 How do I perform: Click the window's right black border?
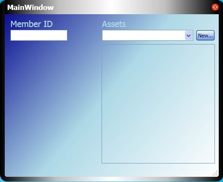point(221,95)
